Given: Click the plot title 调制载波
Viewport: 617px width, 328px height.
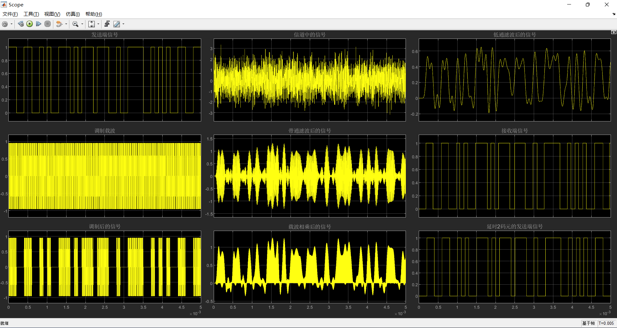Looking at the screenshot, I should click(105, 131).
